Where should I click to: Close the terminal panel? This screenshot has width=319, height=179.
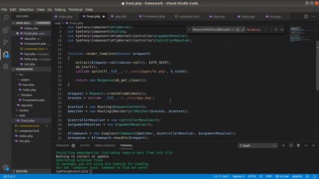click(314, 145)
